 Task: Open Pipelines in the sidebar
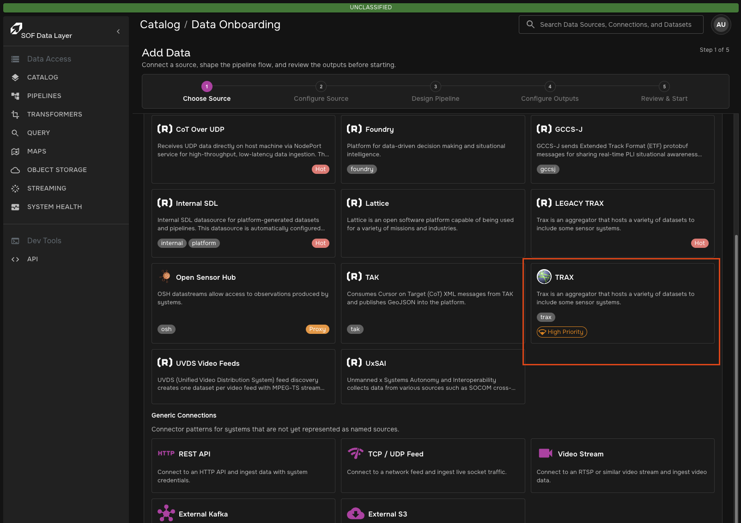44,96
